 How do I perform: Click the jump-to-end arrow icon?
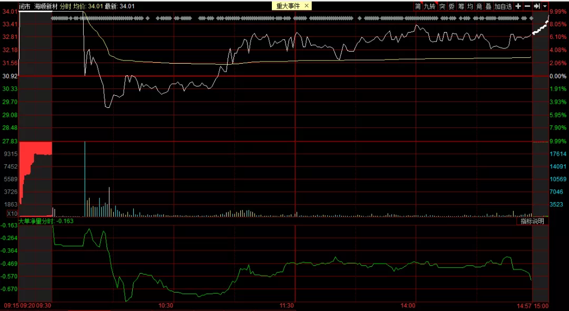coord(537,6)
